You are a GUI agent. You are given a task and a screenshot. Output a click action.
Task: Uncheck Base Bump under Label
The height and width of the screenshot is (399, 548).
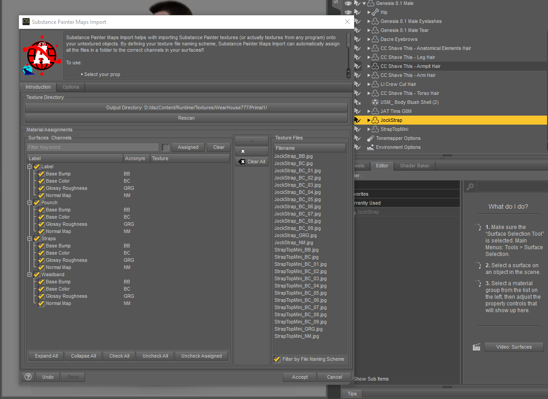coord(41,174)
